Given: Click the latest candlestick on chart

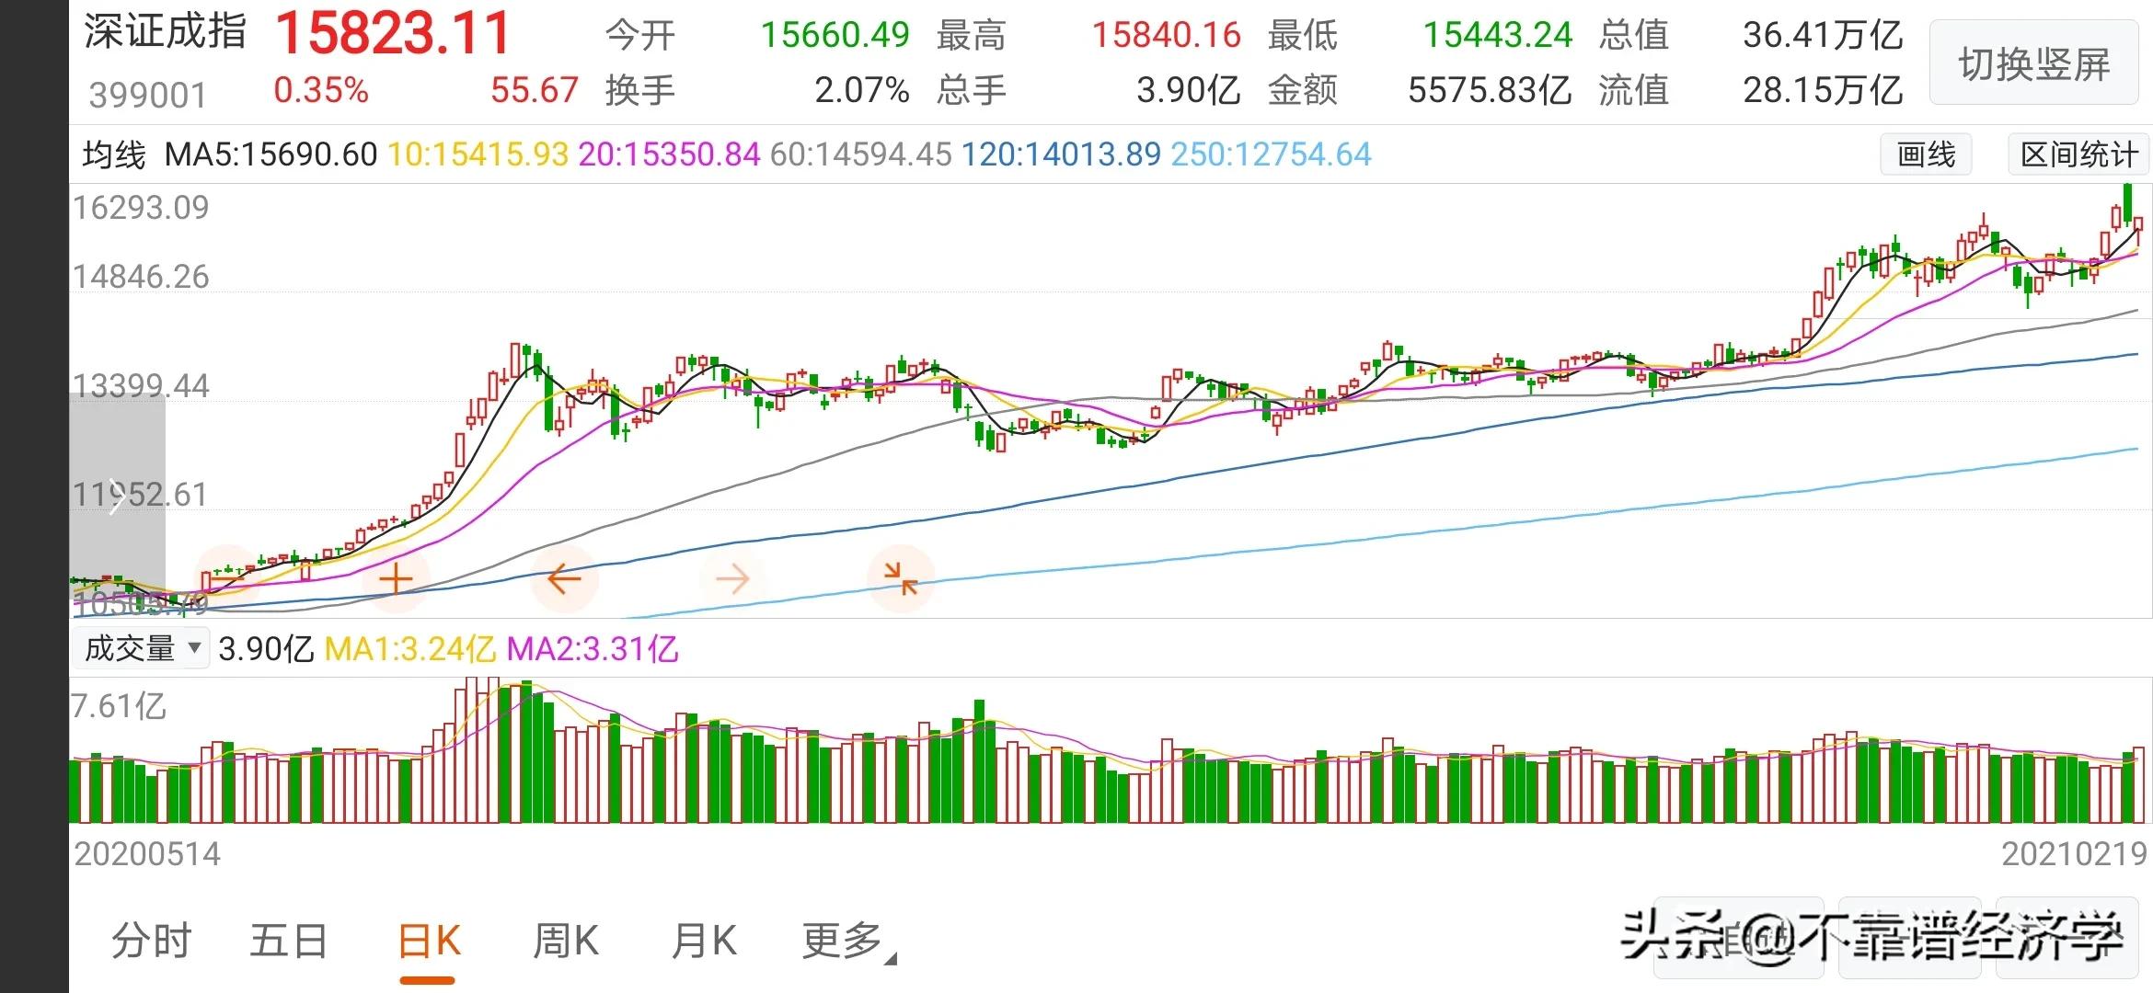Looking at the screenshot, I should click(x=2137, y=225).
